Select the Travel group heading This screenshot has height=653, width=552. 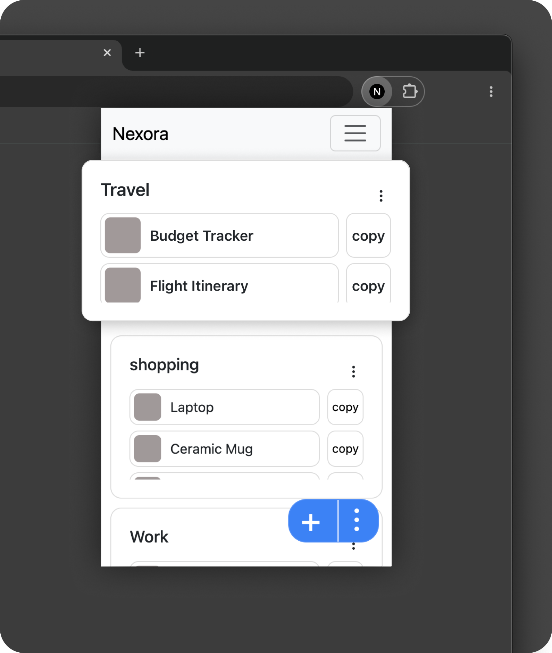(125, 190)
